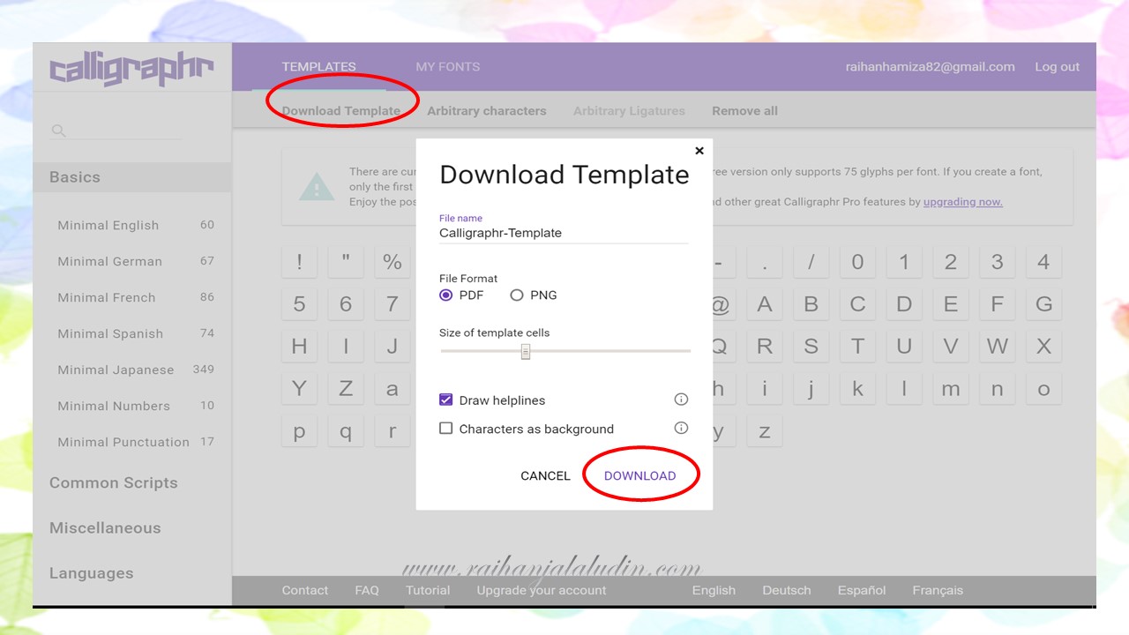This screenshot has height=635, width=1129.
Task: Click the DOWNLOAD button
Action: coord(640,475)
